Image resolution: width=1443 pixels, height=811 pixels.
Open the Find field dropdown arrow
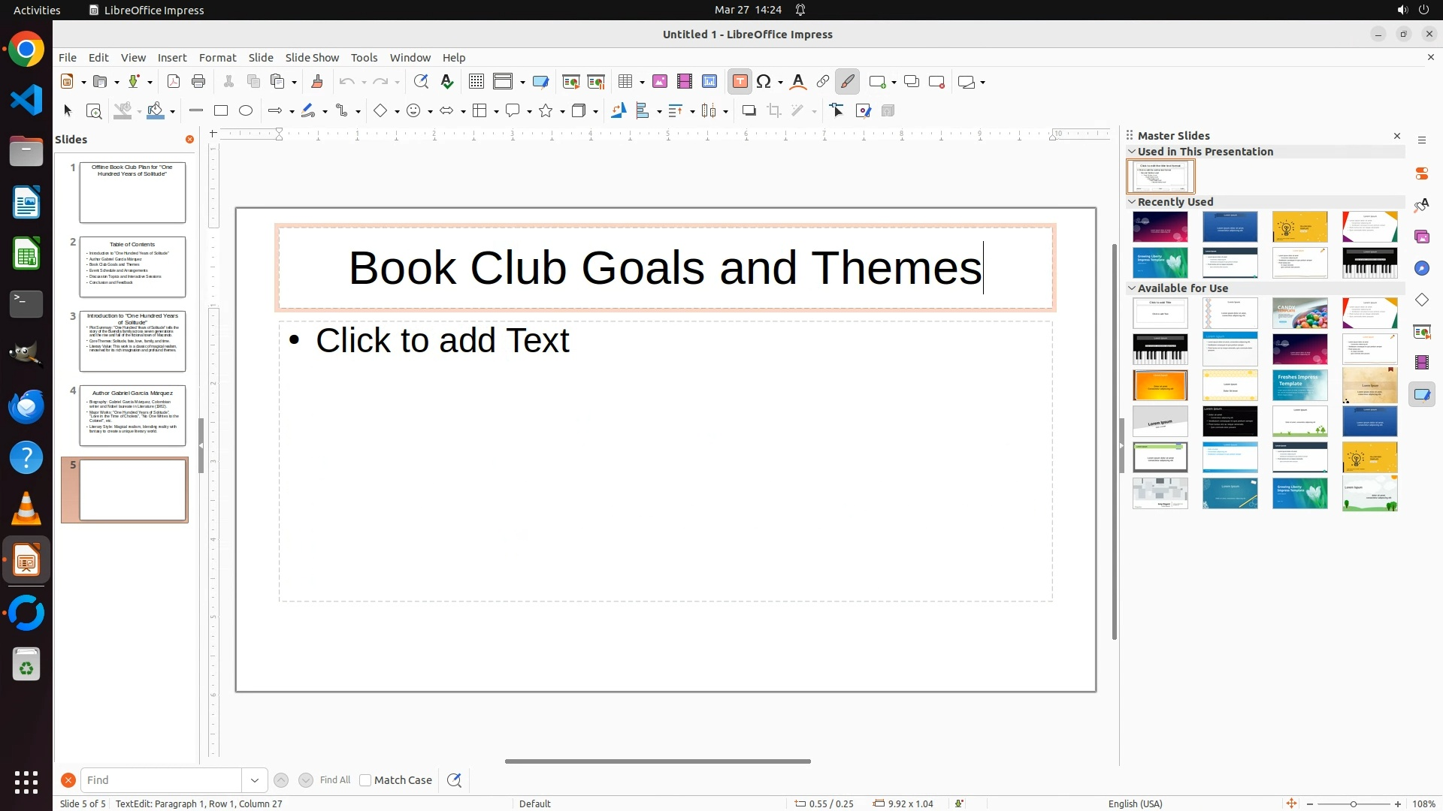pyautogui.click(x=255, y=780)
